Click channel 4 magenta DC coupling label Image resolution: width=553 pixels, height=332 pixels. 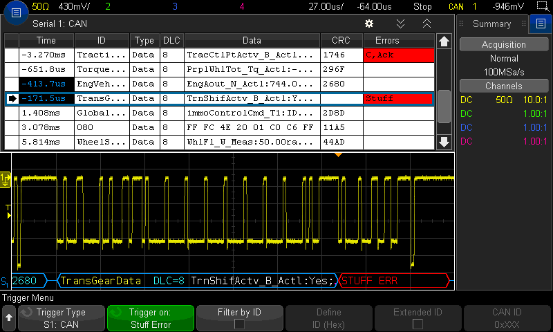click(x=466, y=141)
